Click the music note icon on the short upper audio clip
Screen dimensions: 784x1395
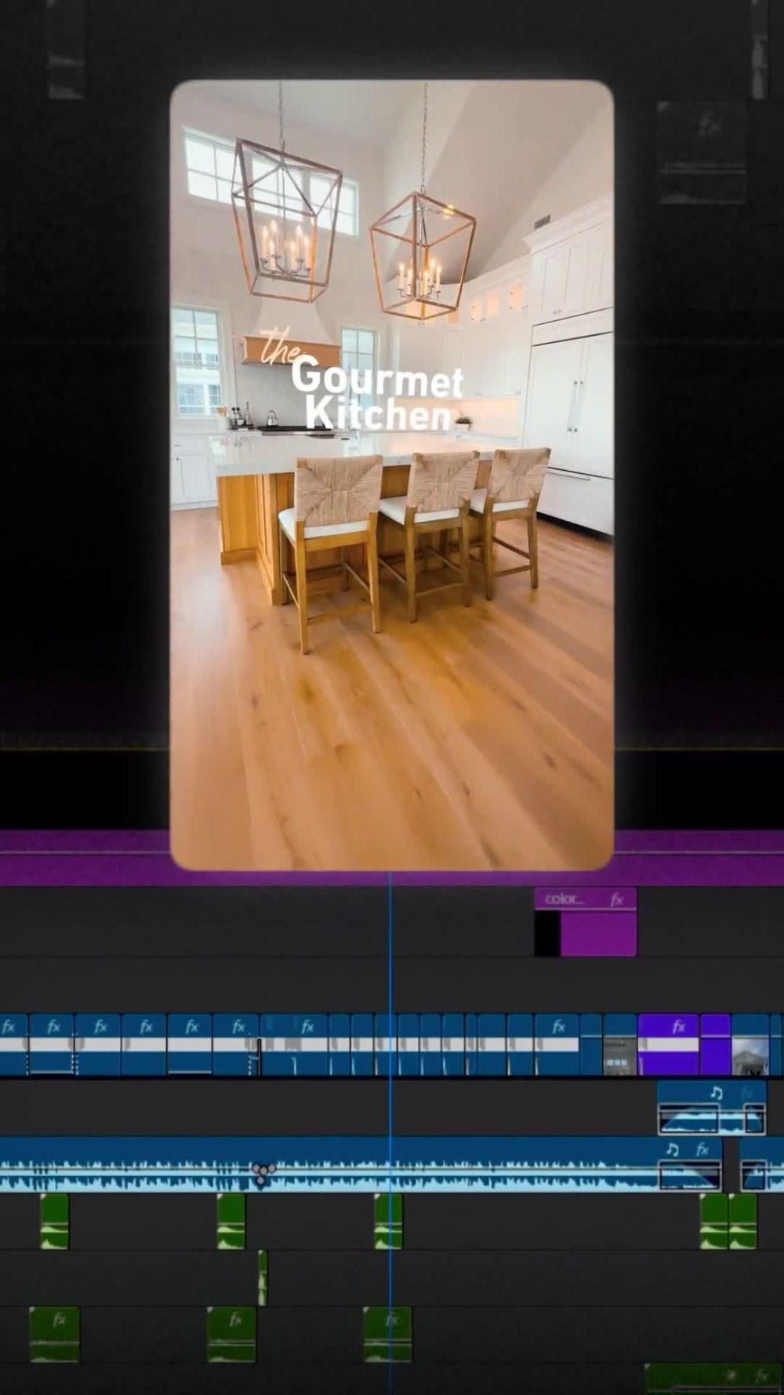click(716, 1092)
